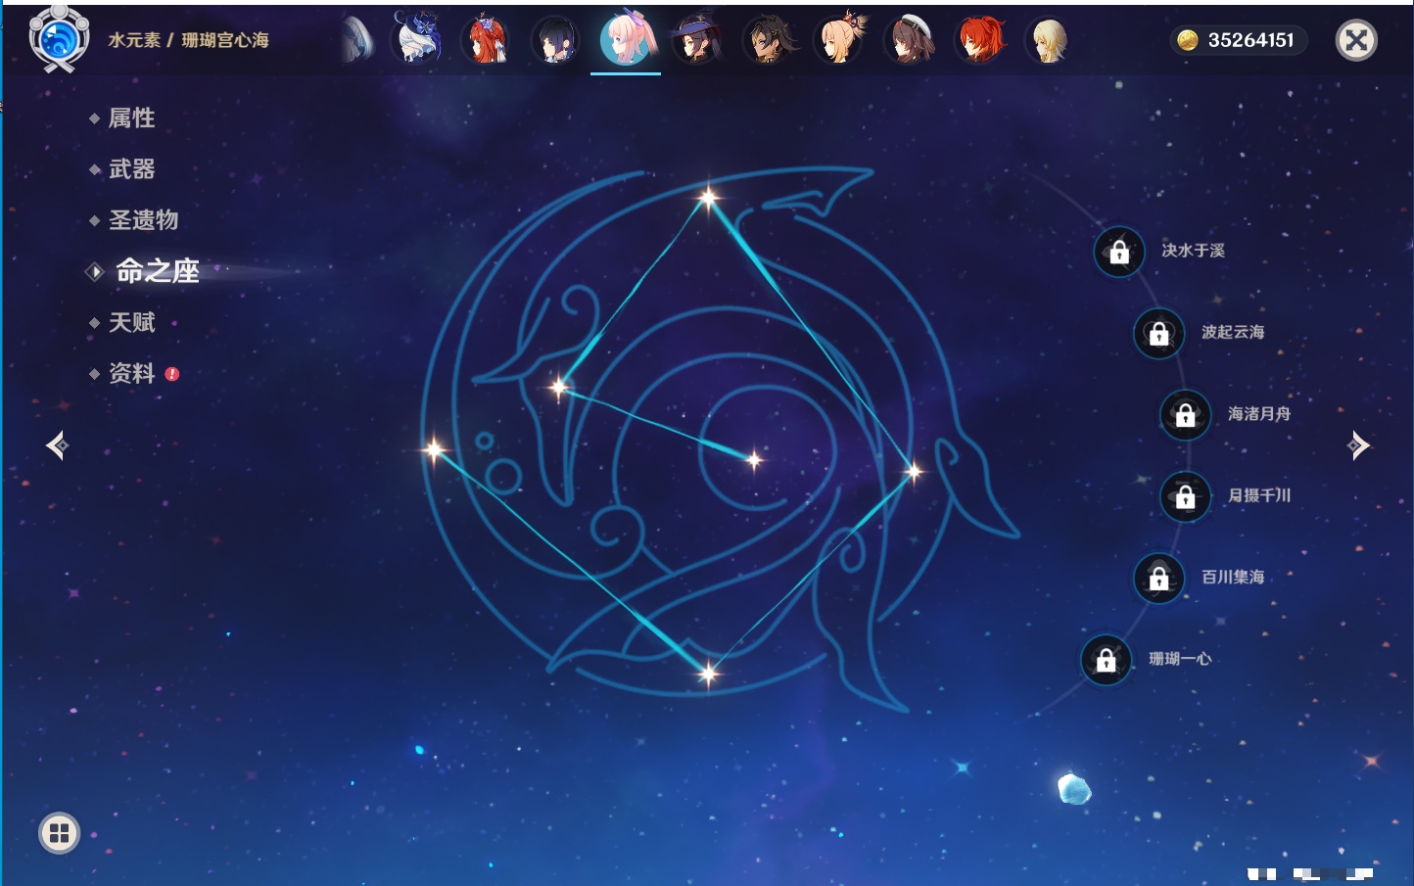Viewport: 1414px width, 886px height.
Task: Select the Furina avatar with blue hat
Action: tap(418, 38)
